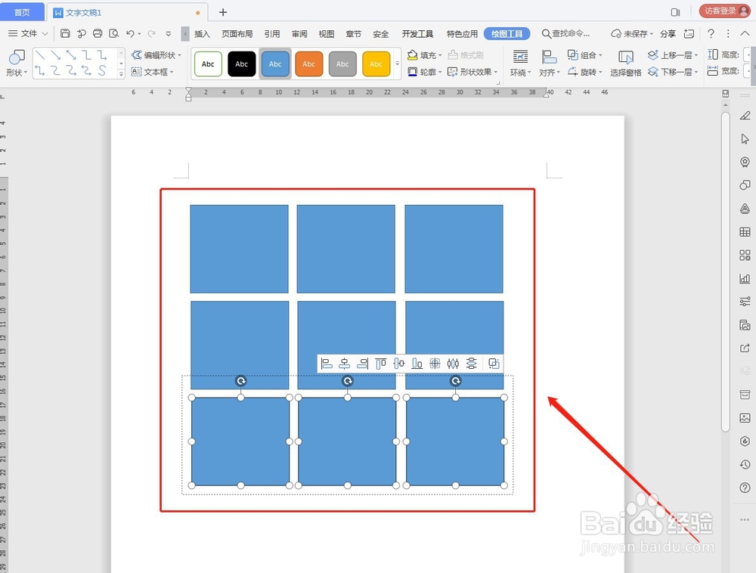Apply the black Abc shape style
Image resolution: width=756 pixels, height=573 pixels.
[x=242, y=63]
